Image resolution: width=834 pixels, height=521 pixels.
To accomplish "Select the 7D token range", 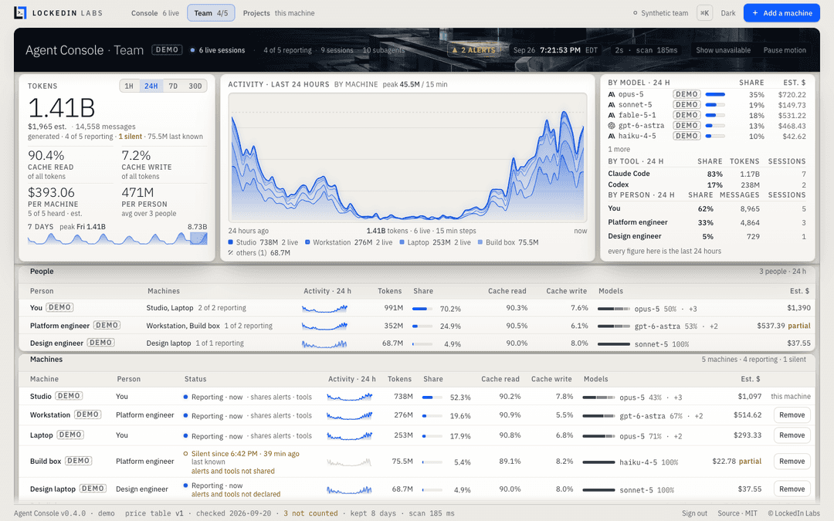I will [x=174, y=86].
